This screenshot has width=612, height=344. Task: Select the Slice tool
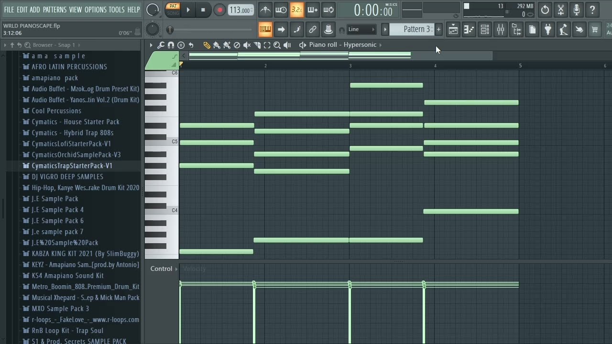(257, 45)
